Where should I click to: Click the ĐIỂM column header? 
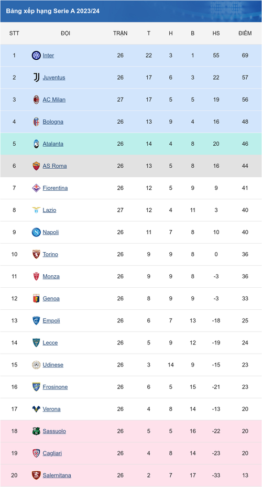(x=245, y=33)
